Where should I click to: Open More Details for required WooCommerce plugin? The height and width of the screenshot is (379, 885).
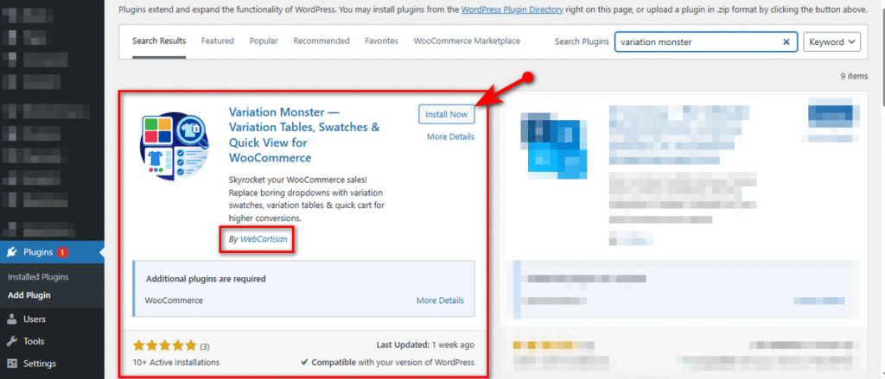tap(440, 300)
